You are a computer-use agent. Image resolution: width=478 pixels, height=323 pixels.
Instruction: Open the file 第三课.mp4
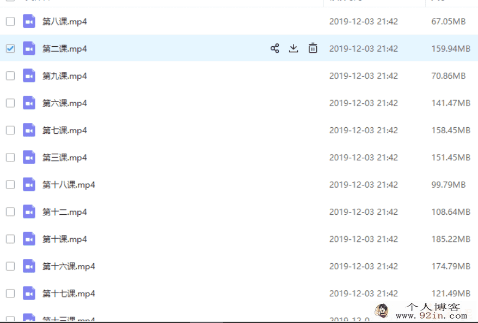click(x=65, y=157)
